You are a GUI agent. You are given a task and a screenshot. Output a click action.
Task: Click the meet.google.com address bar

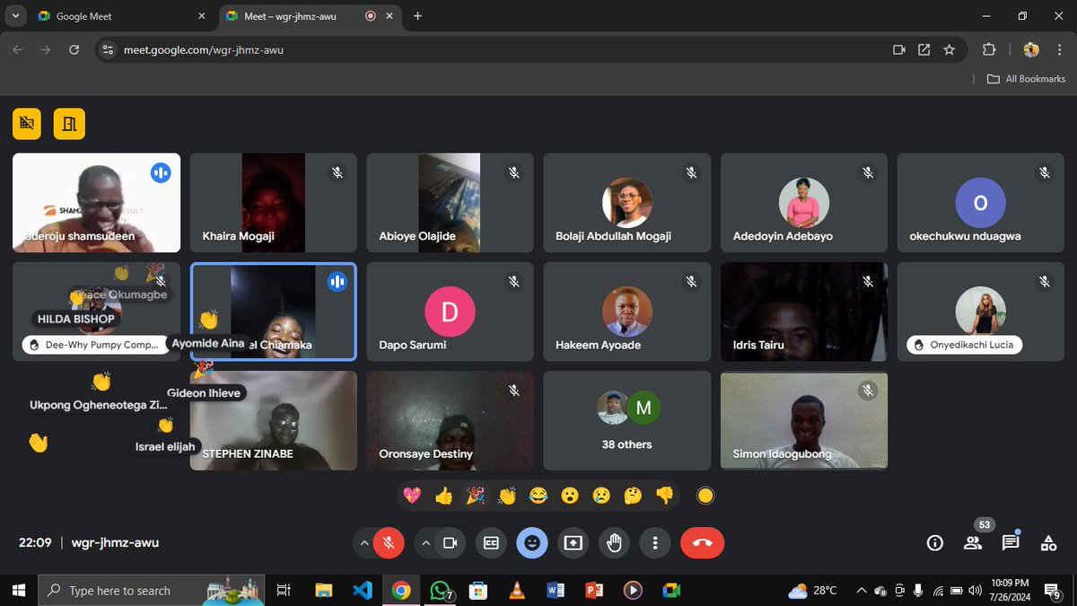coord(494,50)
